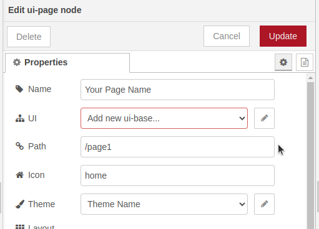Click the tag icon beside Name
The width and height of the screenshot is (319, 229).
point(19,89)
